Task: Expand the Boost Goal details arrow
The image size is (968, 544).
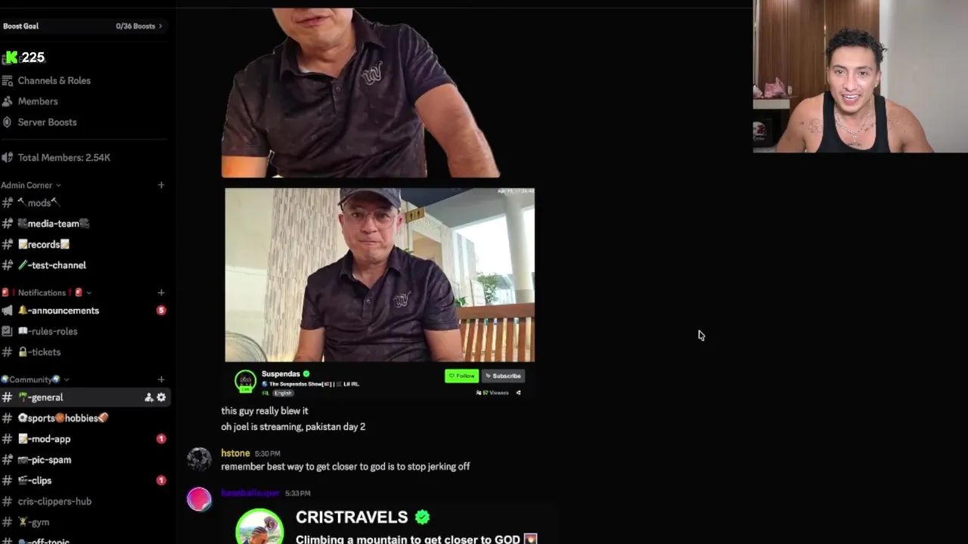Action: click(x=160, y=26)
